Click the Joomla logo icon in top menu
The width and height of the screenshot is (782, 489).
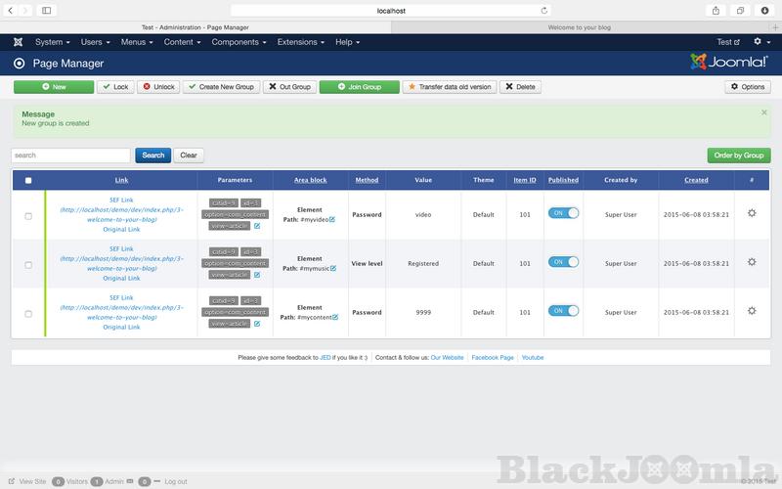[x=18, y=42]
